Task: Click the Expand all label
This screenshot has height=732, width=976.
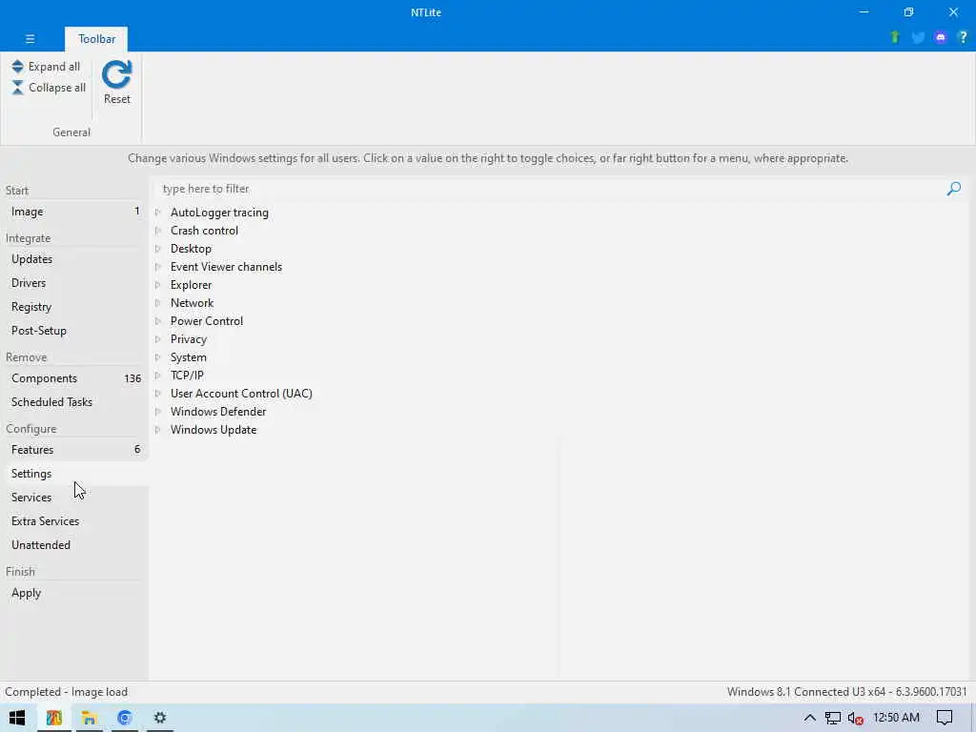Action: [54, 67]
